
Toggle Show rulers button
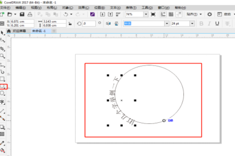(163, 15)
